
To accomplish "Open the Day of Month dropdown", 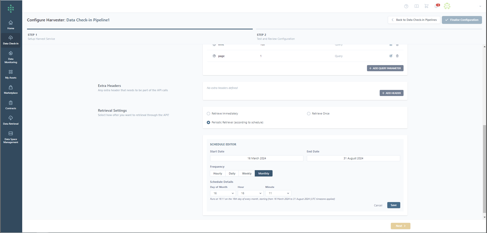I will (223, 193).
